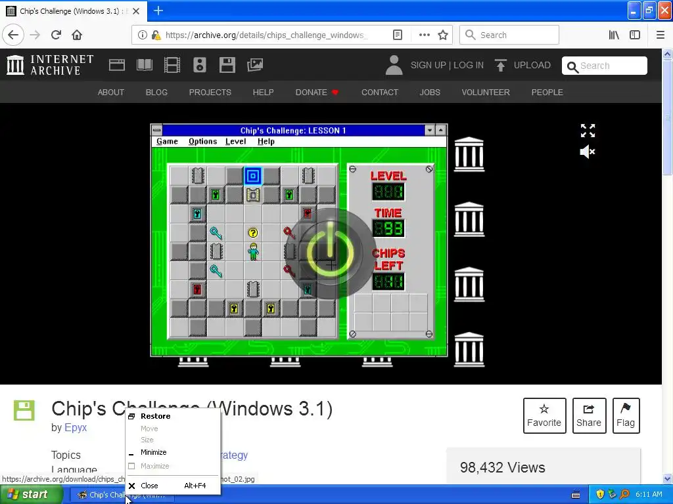The width and height of the screenshot is (673, 504).
Task: Click the DONATE link with heart
Action: point(317,92)
